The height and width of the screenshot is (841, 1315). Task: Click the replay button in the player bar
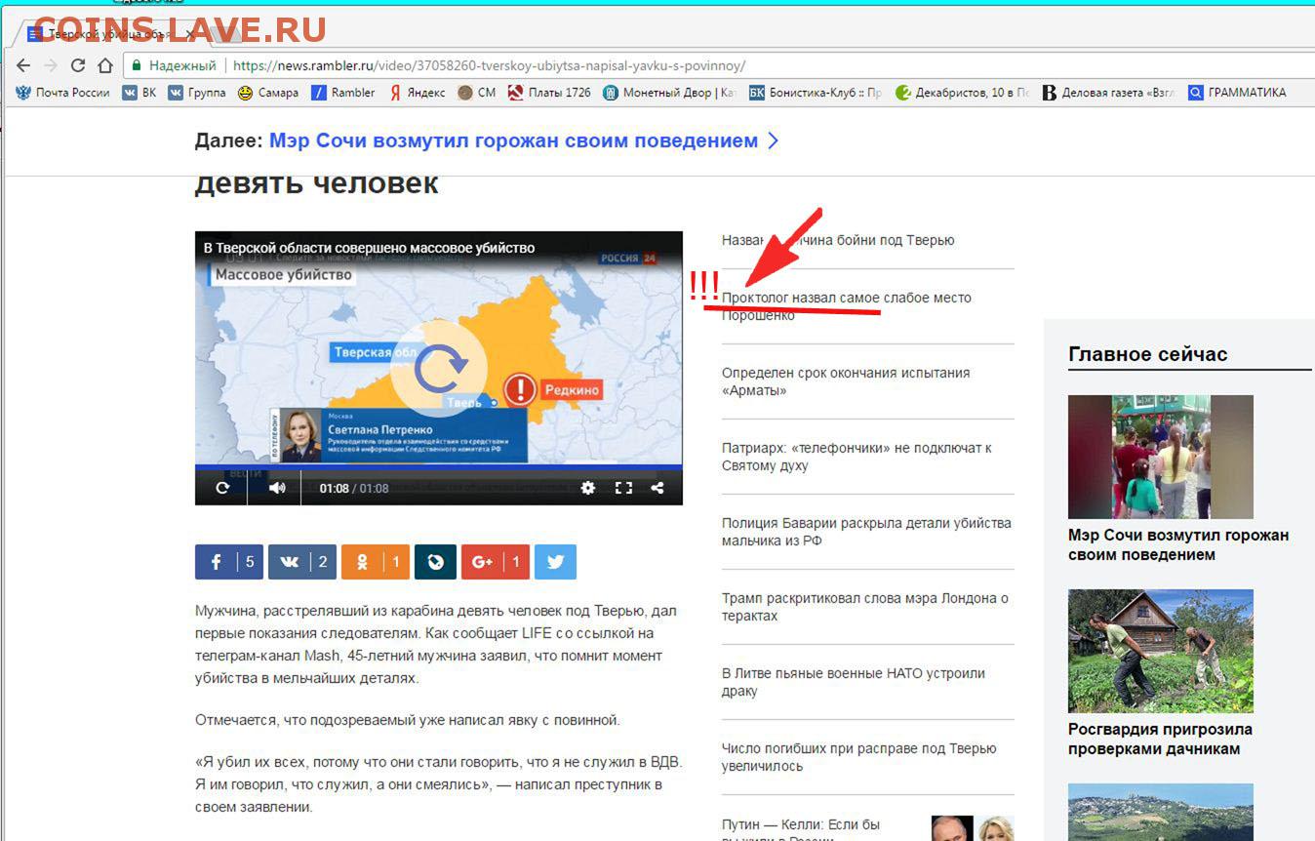click(x=222, y=488)
